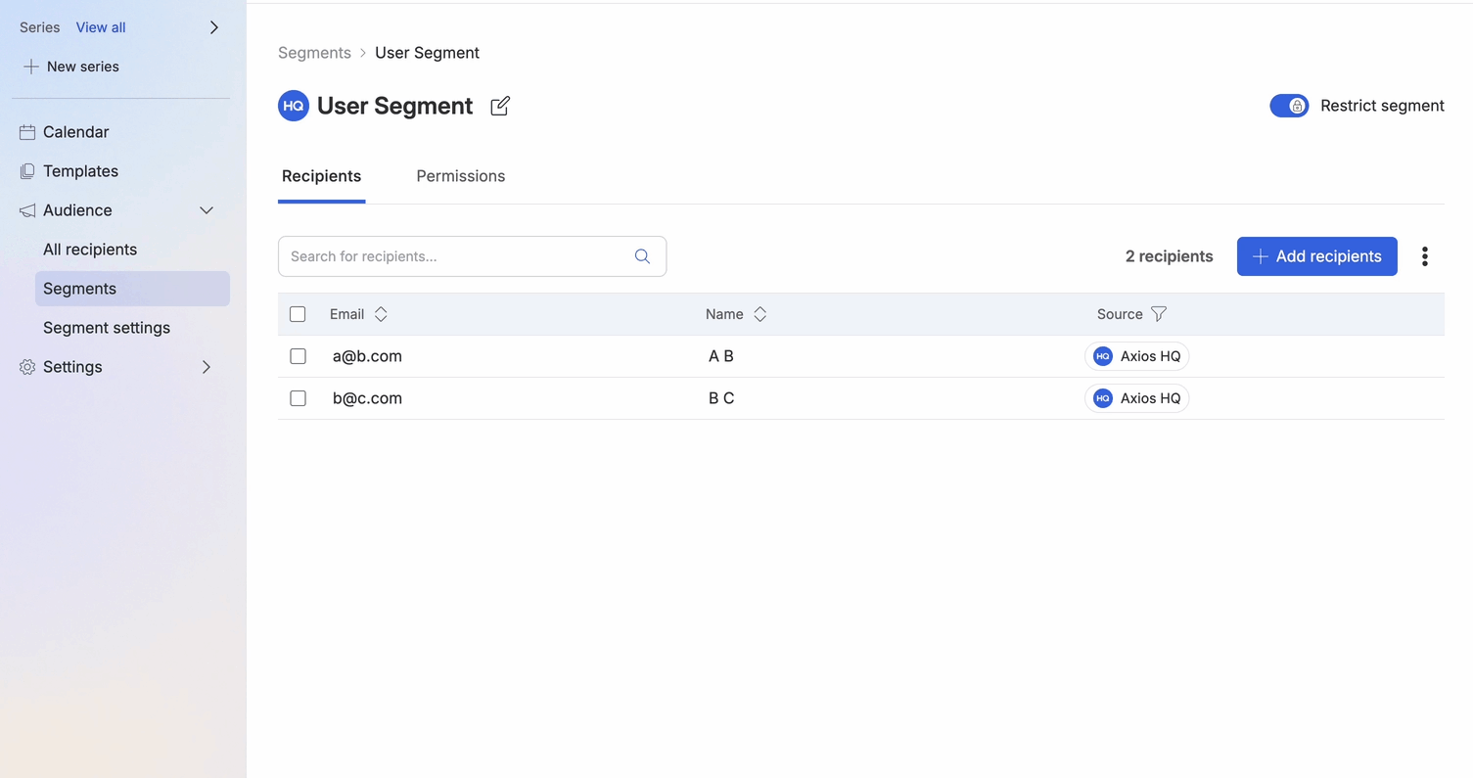The image size is (1473, 778).
Task: Check the checkbox for b@c.com
Action: pyautogui.click(x=298, y=398)
